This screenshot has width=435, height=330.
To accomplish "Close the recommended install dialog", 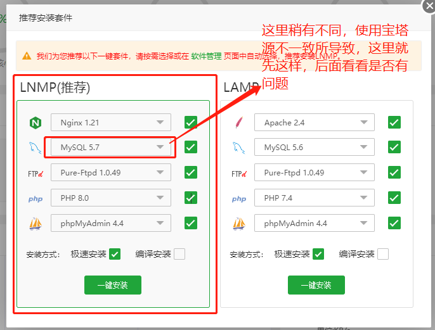I will 429,6.
